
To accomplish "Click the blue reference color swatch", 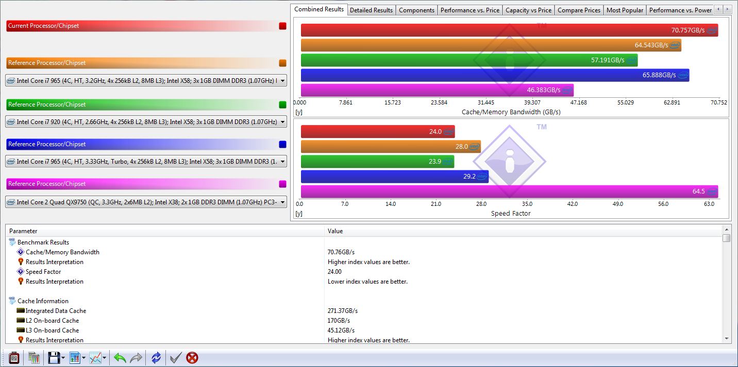I will click(282, 144).
